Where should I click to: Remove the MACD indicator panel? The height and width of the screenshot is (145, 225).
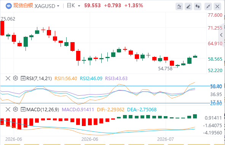8,109
